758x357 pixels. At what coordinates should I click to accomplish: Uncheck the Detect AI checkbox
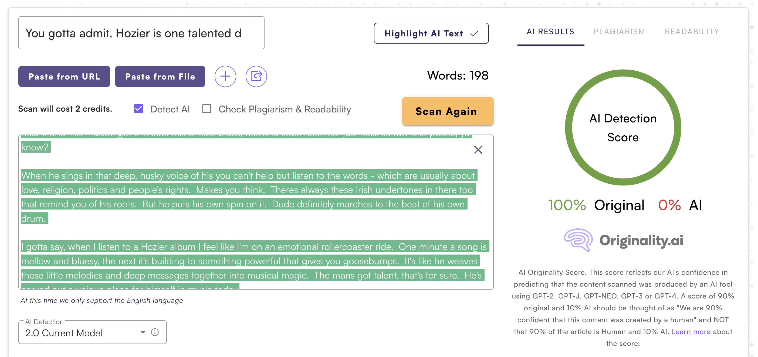(138, 109)
